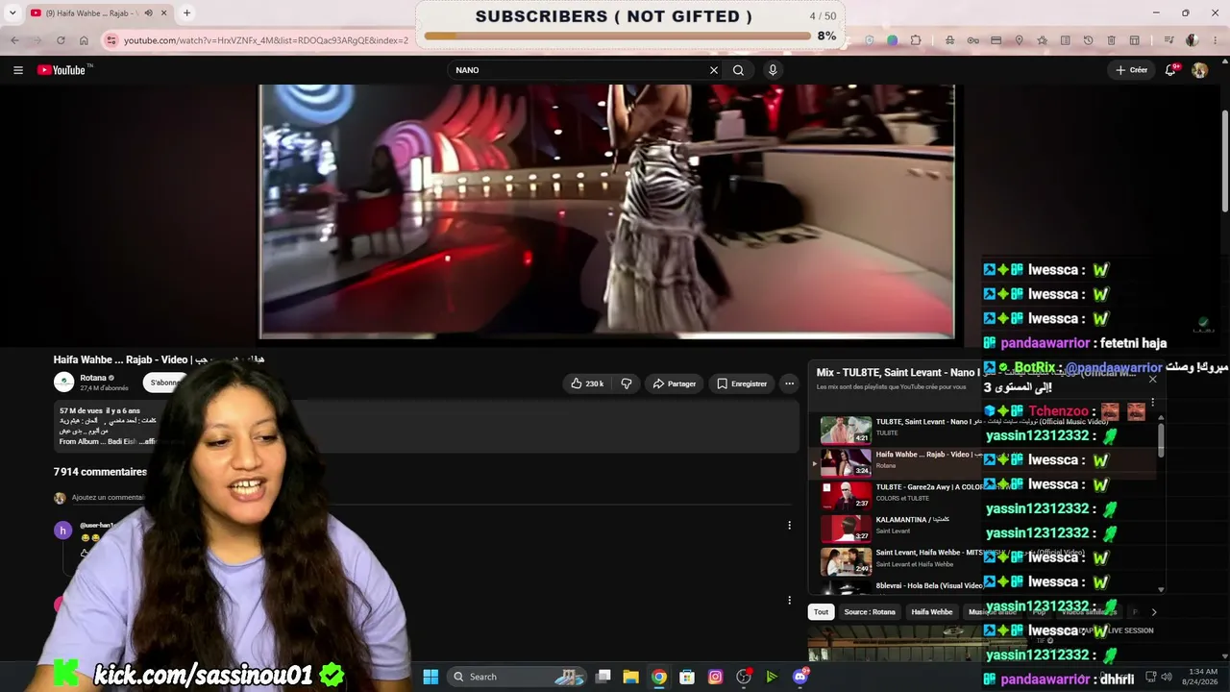Click the youtube.com address bar
Viewport: 1230px width, 692px height.
[x=266, y=40]
